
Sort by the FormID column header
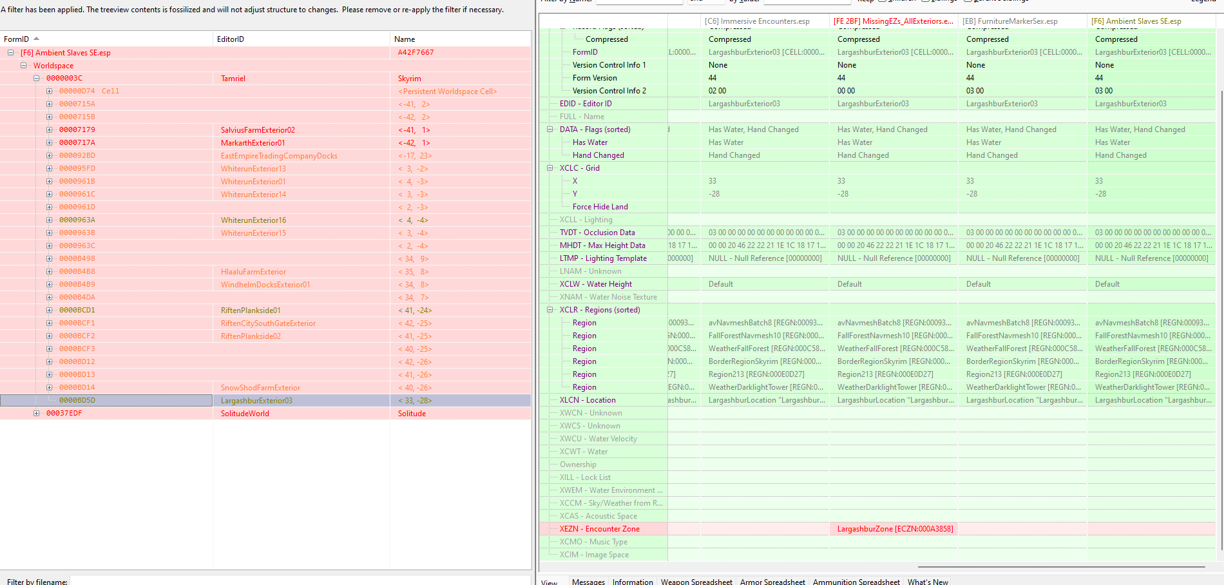coord(106,39)
